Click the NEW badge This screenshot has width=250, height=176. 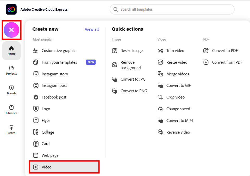[x=91, y=62]
